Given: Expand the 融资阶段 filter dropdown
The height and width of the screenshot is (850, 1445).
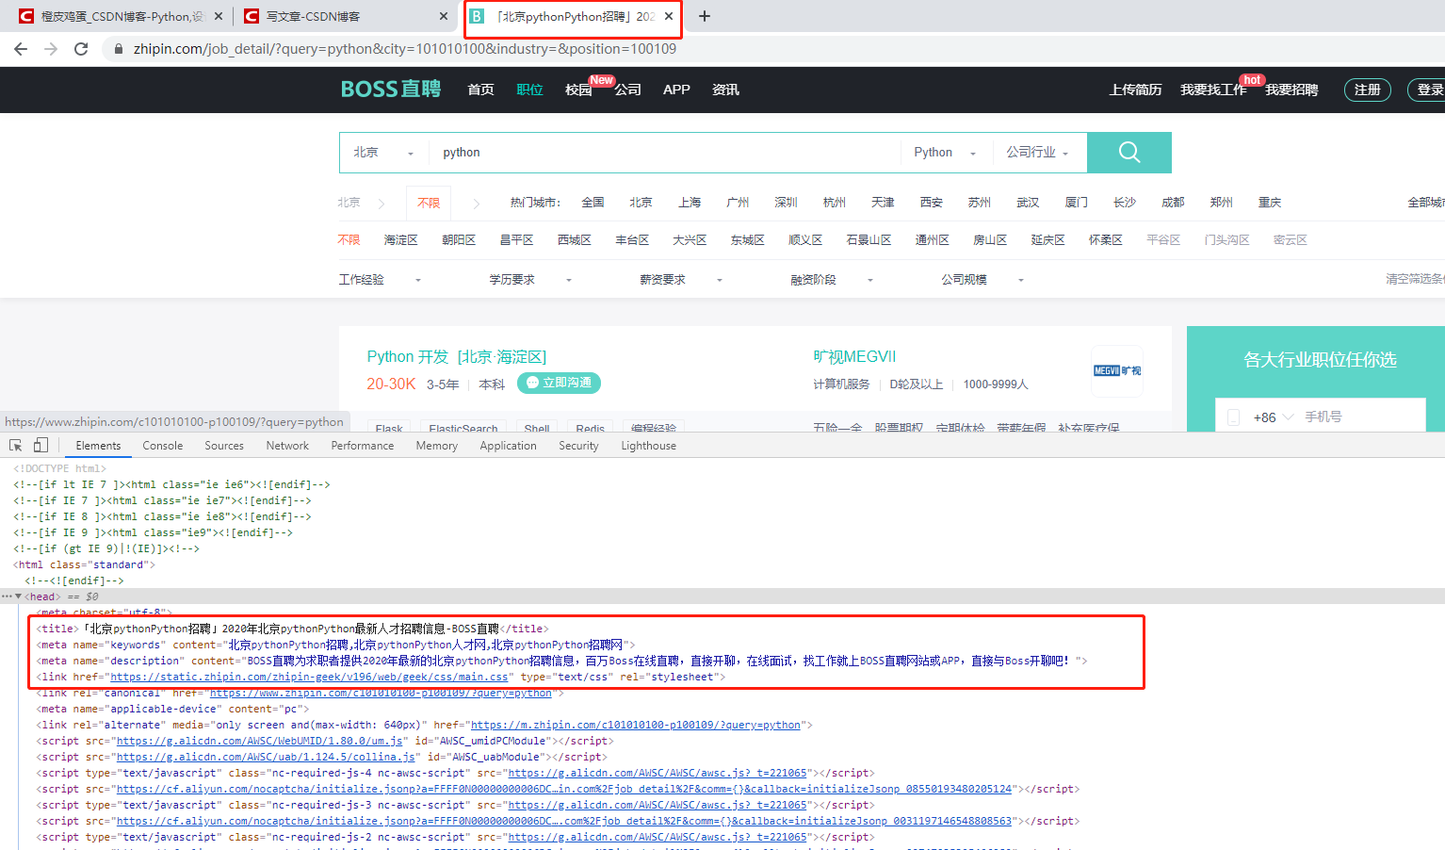Looking at the screenshot, I should tap(832, 280).
